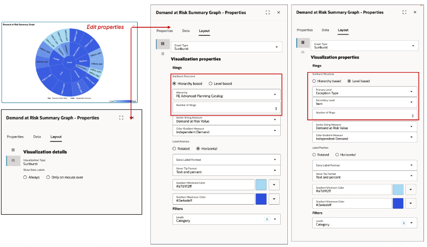Screen dimensions: 427x247
Task: Edit Gradient Maximum Color hex field in right panel
Action: (352, 203)
